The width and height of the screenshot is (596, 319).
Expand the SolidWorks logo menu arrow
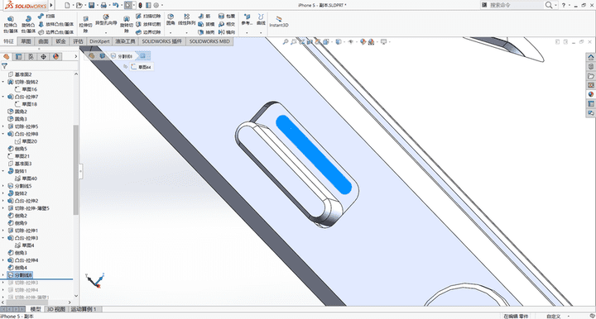(51, 5)
